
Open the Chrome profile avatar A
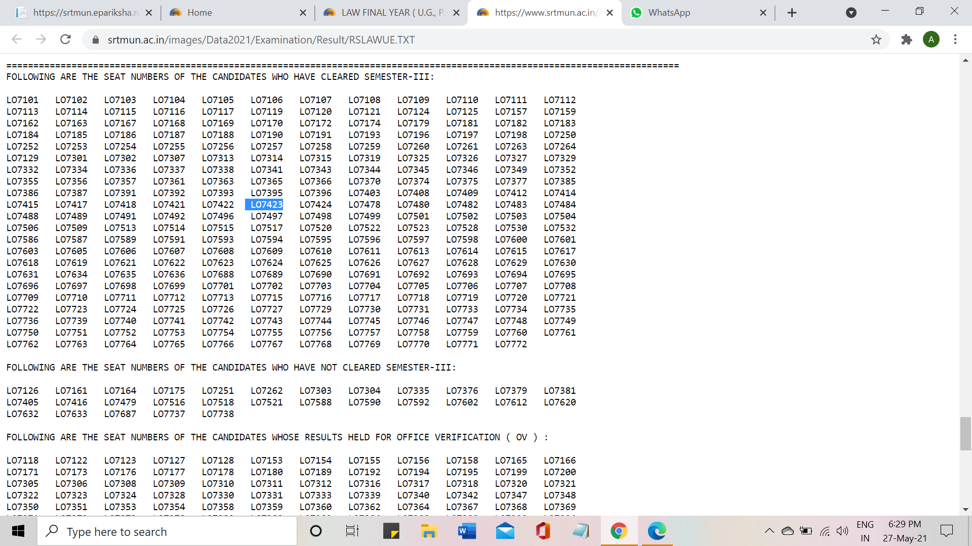click(x=931, y=39)
